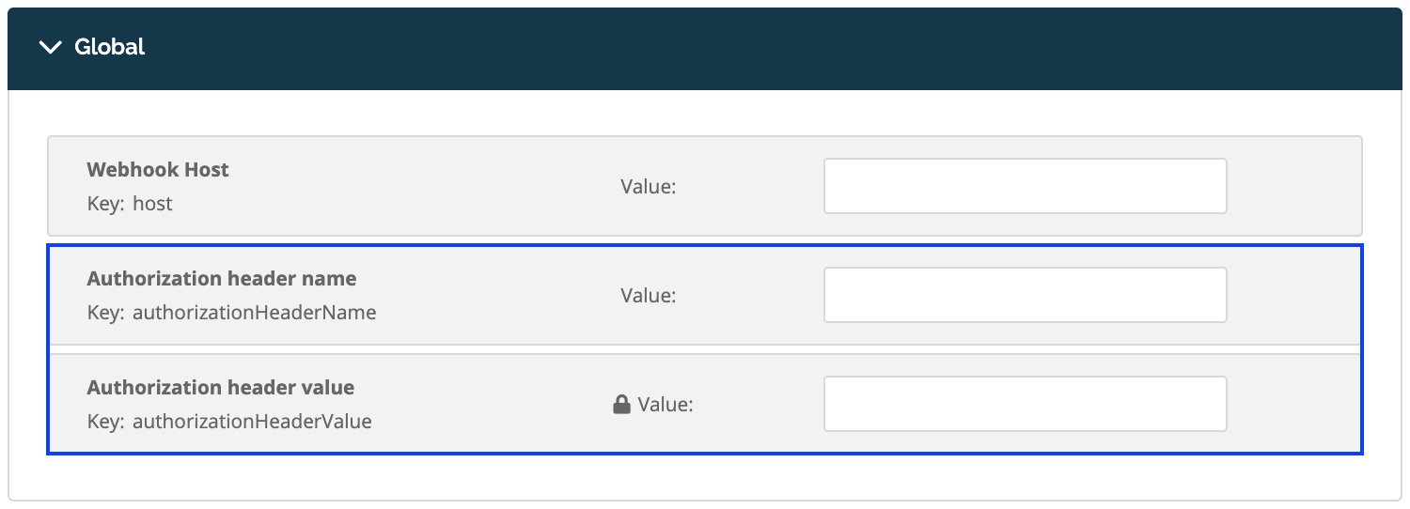Click Value label in Authorization header name row
This screenshot has height=509, width=1410.
coord(649,296)
